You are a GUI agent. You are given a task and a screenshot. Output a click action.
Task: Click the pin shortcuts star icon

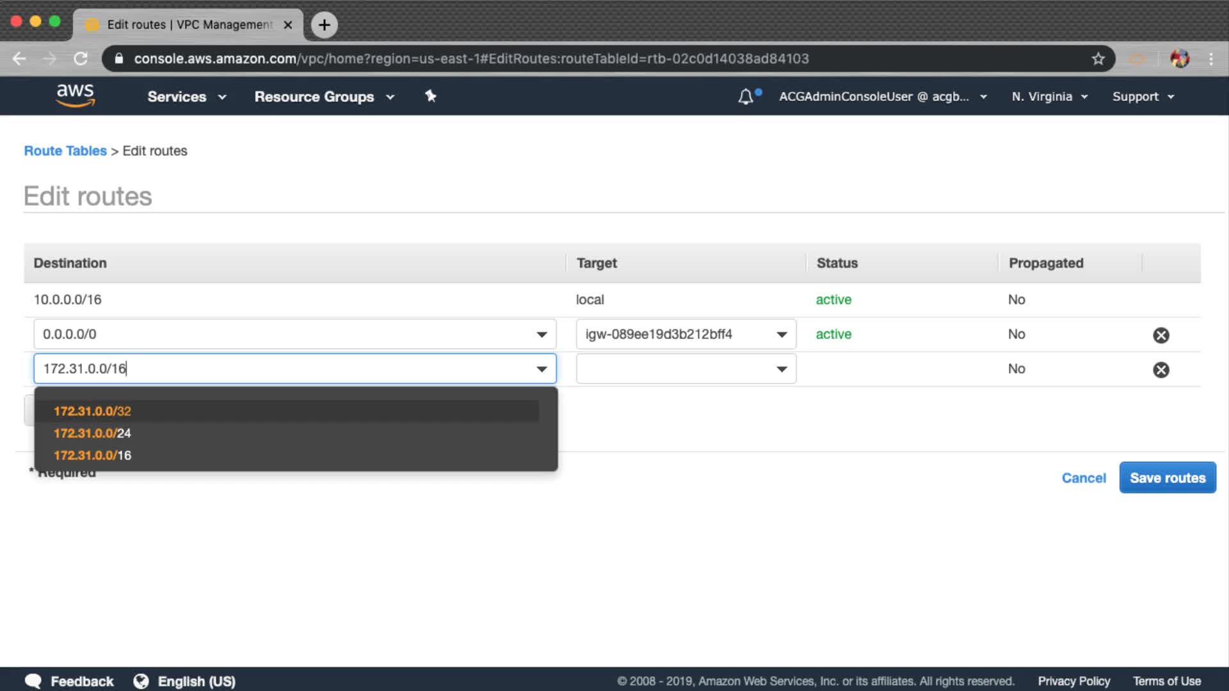pos(431,96)
